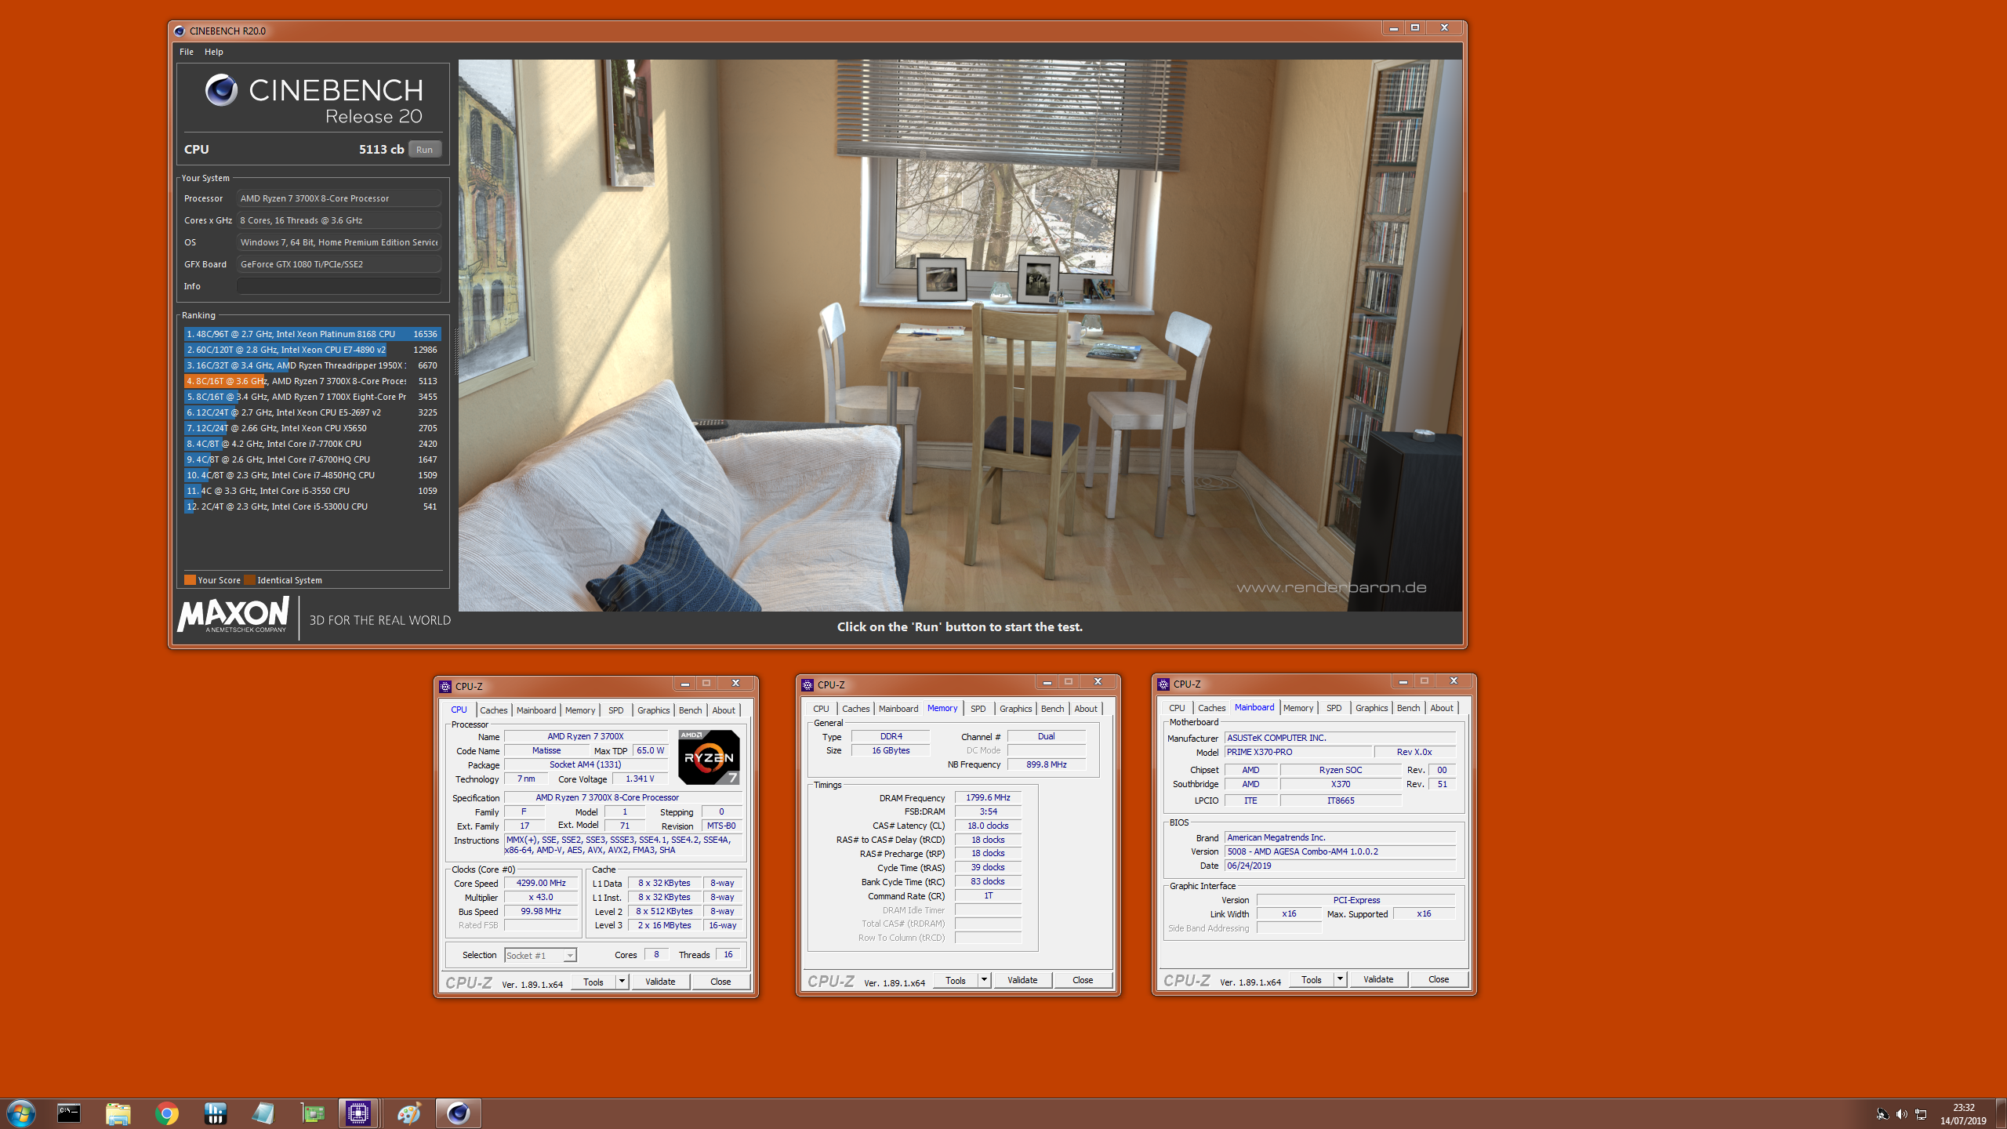Open the Paint palette taskbar icon
The width and height of the screenshot is (2007, 1129).
[409, 1113]
